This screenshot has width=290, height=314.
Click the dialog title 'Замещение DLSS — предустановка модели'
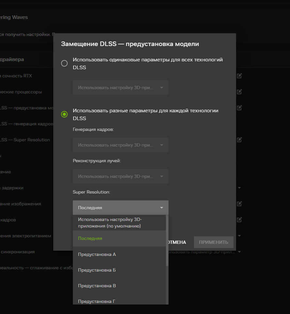point(130,44)
